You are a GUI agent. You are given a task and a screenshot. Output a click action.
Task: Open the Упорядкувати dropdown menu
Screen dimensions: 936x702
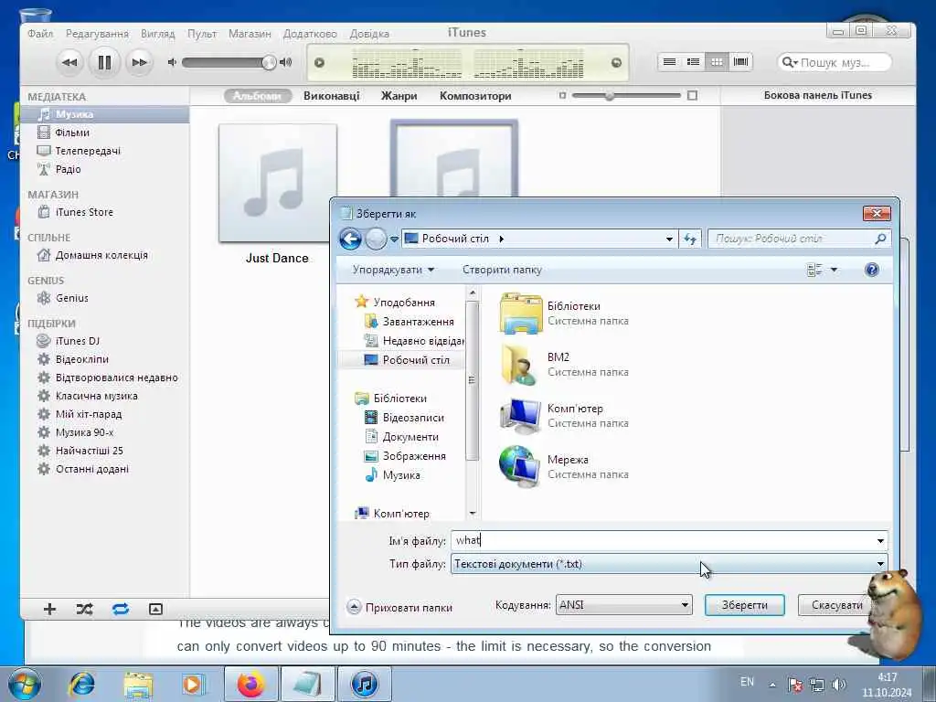click(x=393, y=270)
